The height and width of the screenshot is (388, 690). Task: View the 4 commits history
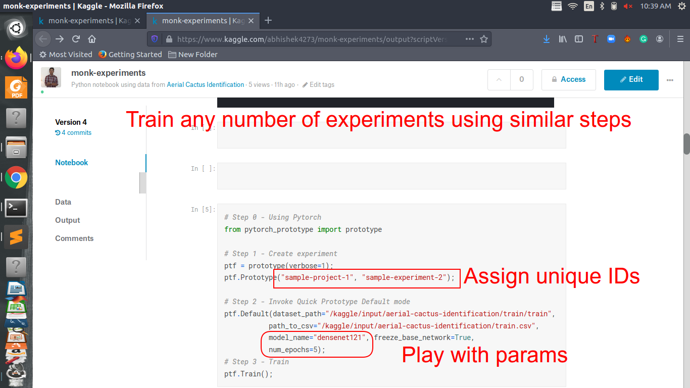tap(73, 133)
